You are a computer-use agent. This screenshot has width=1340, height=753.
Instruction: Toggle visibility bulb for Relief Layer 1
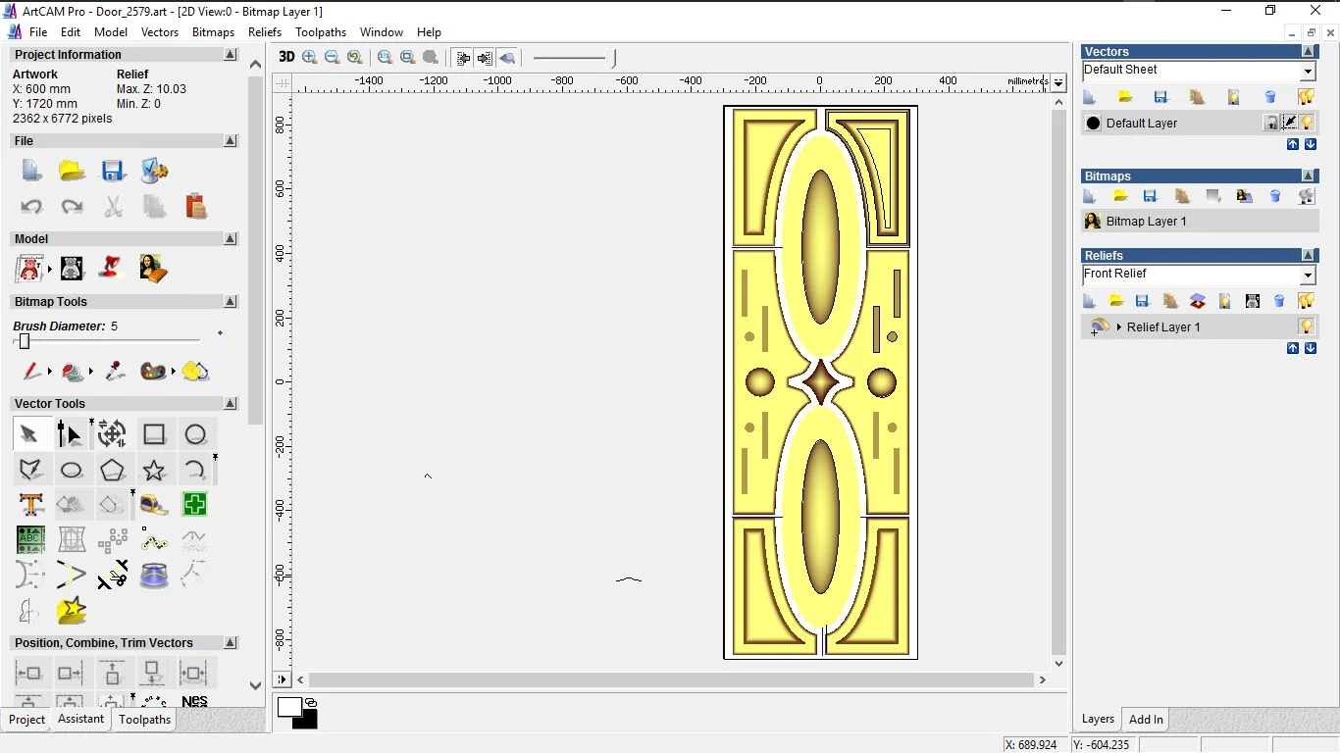pos(1307,326)
